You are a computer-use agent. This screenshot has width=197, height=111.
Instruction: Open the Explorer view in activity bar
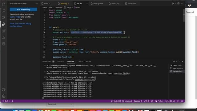[x=4, y=4]
